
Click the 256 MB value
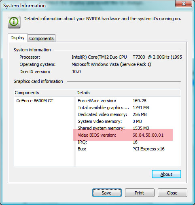140,114
